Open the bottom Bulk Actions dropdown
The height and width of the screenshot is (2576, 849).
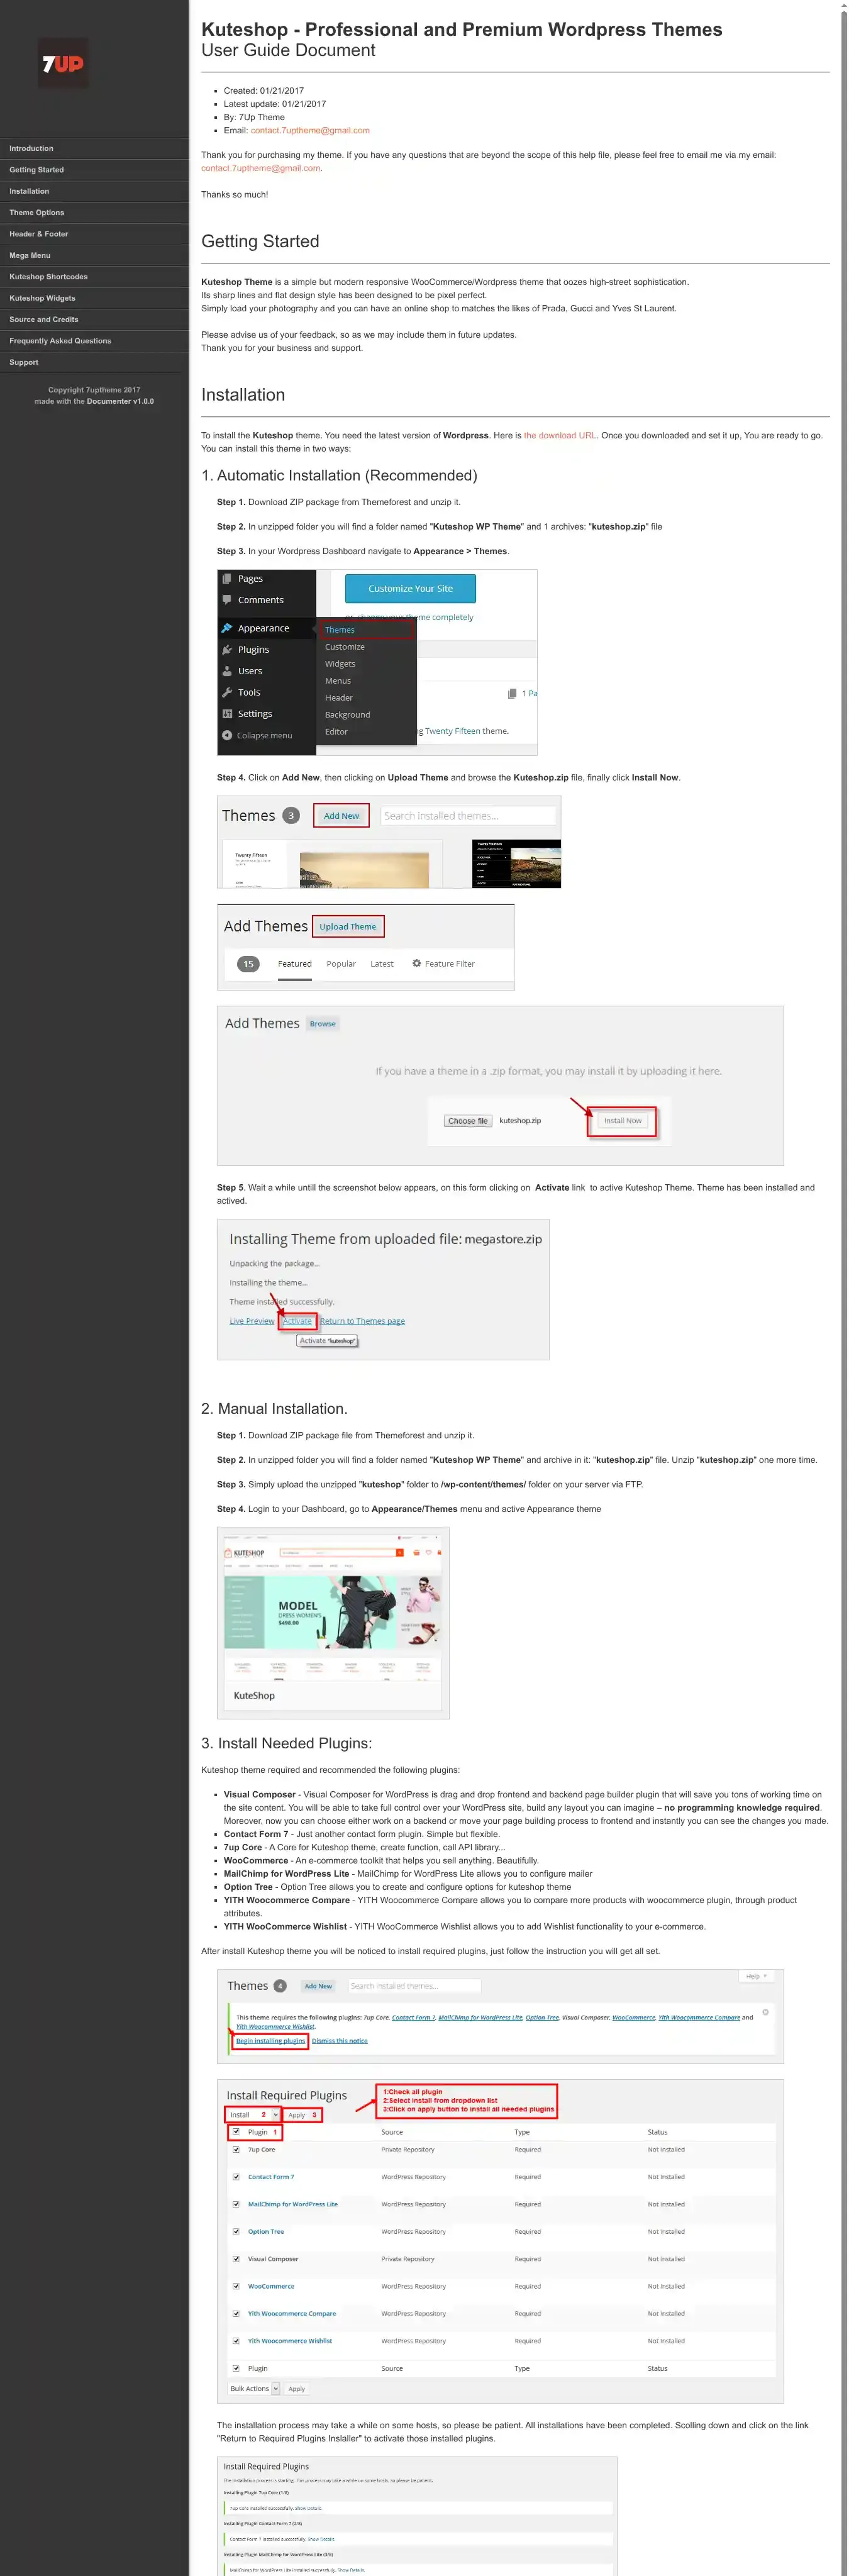(254, 2388)
